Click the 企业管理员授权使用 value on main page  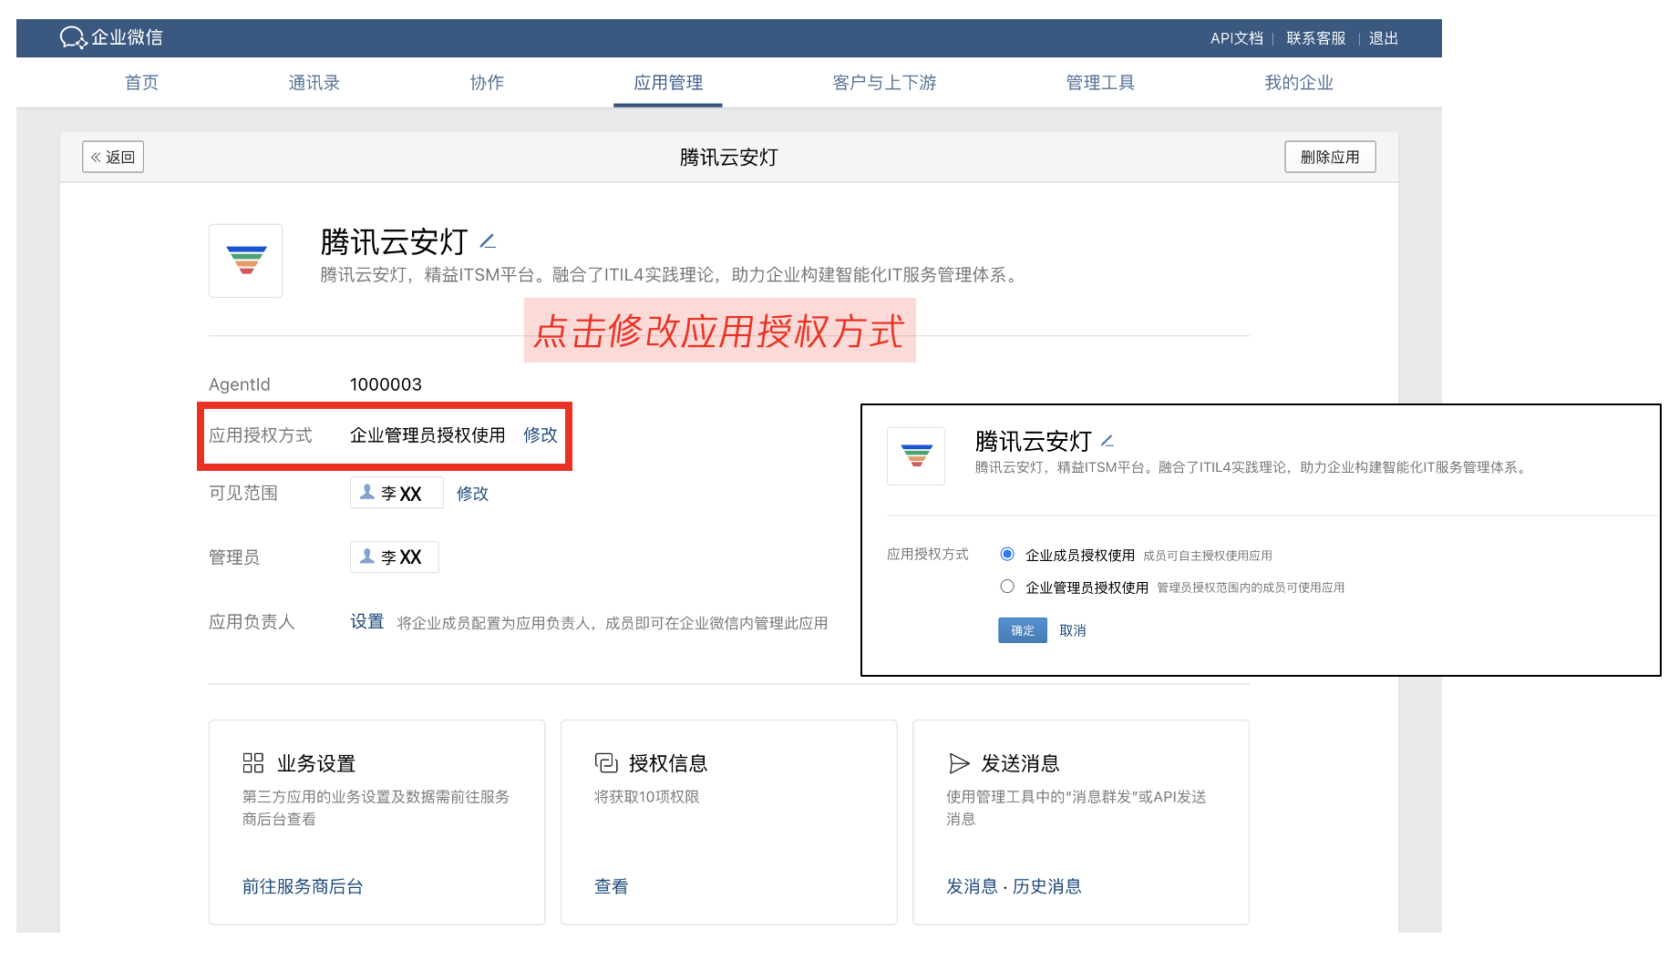(427, 435)
